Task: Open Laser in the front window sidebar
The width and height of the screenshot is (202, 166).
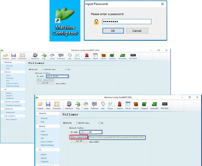Action: 43,131
